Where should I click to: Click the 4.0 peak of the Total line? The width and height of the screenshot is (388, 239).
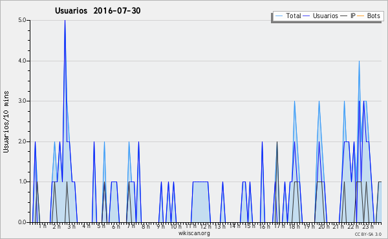click(x=359, y=61)
